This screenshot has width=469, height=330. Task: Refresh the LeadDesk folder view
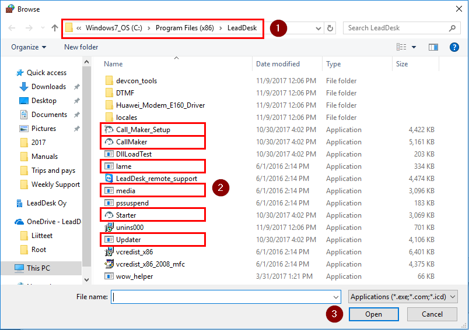click(330, 29)
